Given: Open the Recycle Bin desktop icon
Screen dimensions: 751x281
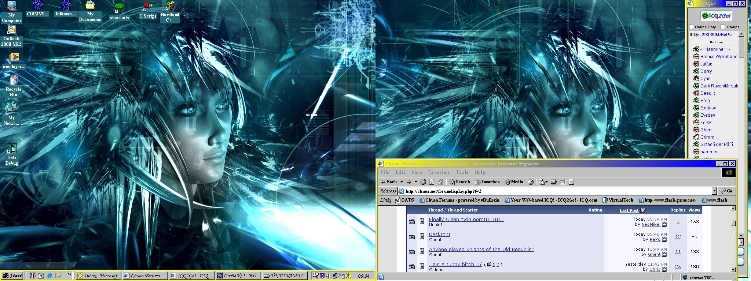Looking at the screenshot, I should point(13,86).
